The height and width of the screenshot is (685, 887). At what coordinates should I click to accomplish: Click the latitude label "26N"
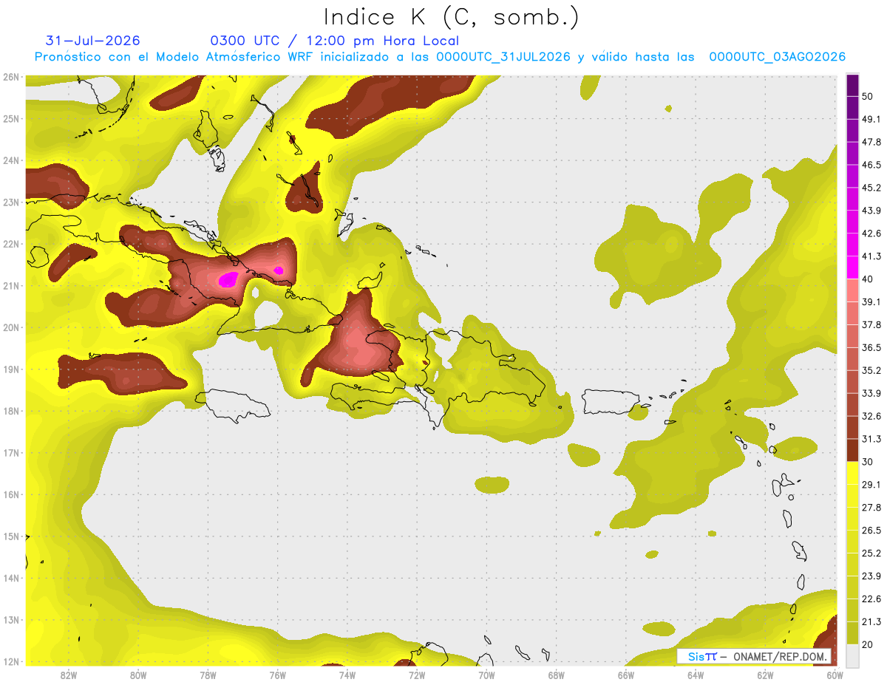[x=11, y=77]
